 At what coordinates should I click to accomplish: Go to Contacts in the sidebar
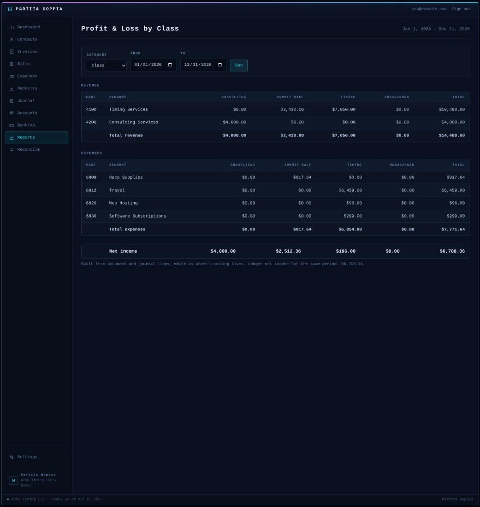[x=37, y=40]
